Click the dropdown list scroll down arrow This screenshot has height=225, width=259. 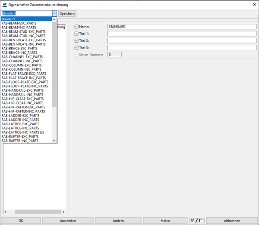pos(54,140)
